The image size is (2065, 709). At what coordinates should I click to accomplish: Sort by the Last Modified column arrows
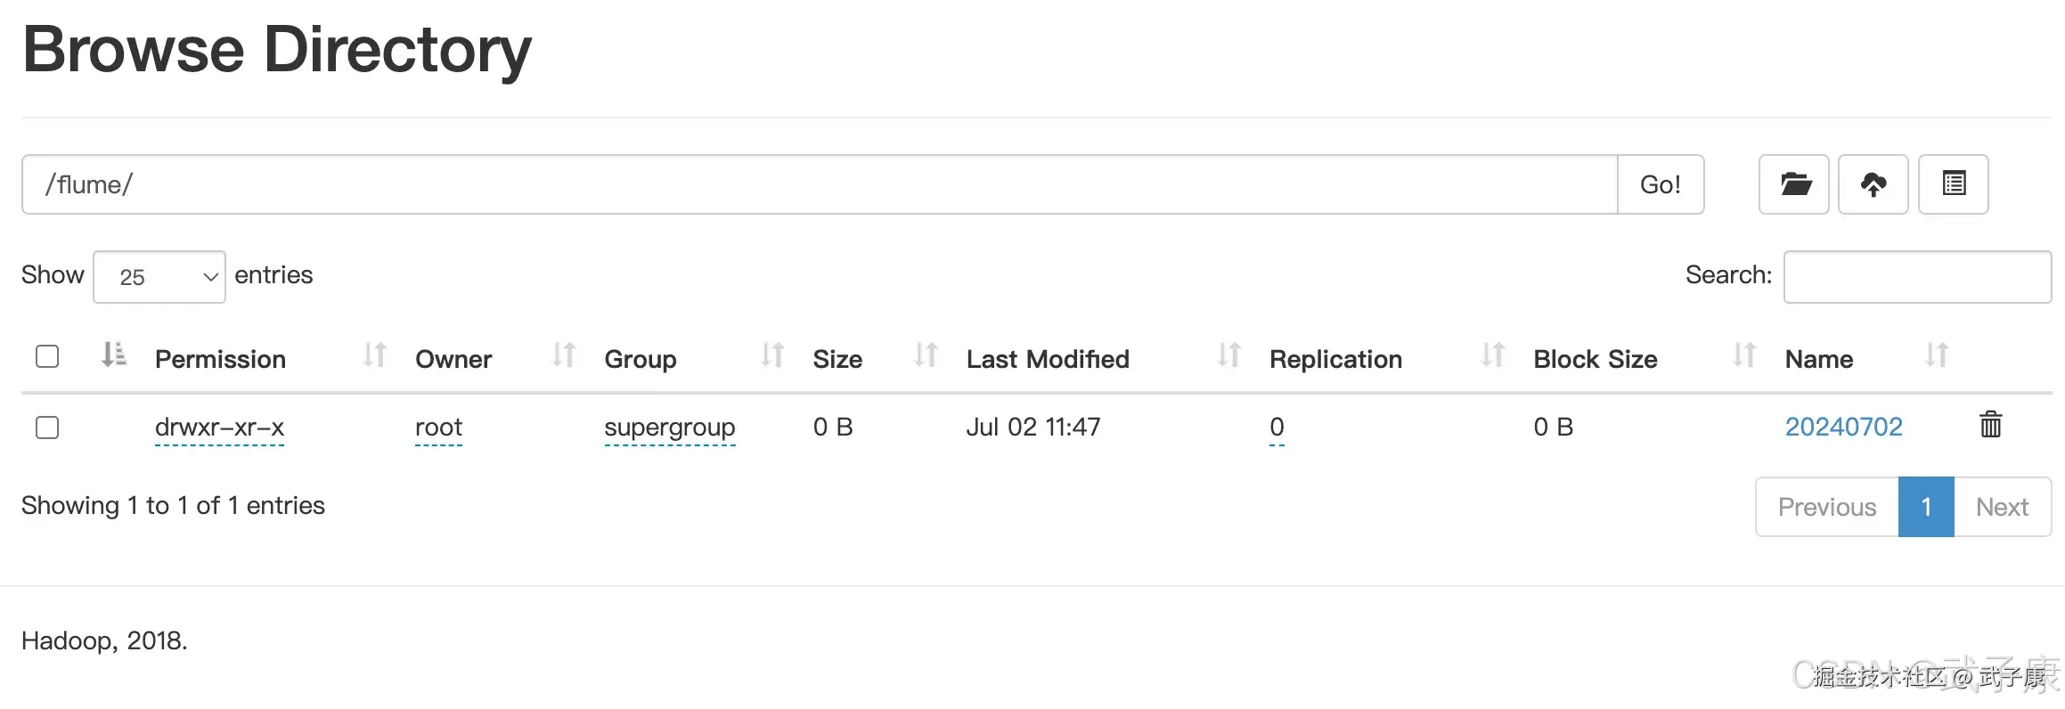coord(1228,356)
